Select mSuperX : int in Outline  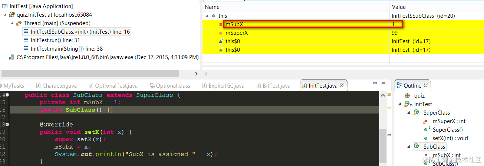tap(449, 121)
